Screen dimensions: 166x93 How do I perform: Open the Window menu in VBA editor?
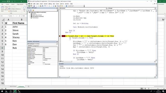pyautogui.click(x=67, y=4)
